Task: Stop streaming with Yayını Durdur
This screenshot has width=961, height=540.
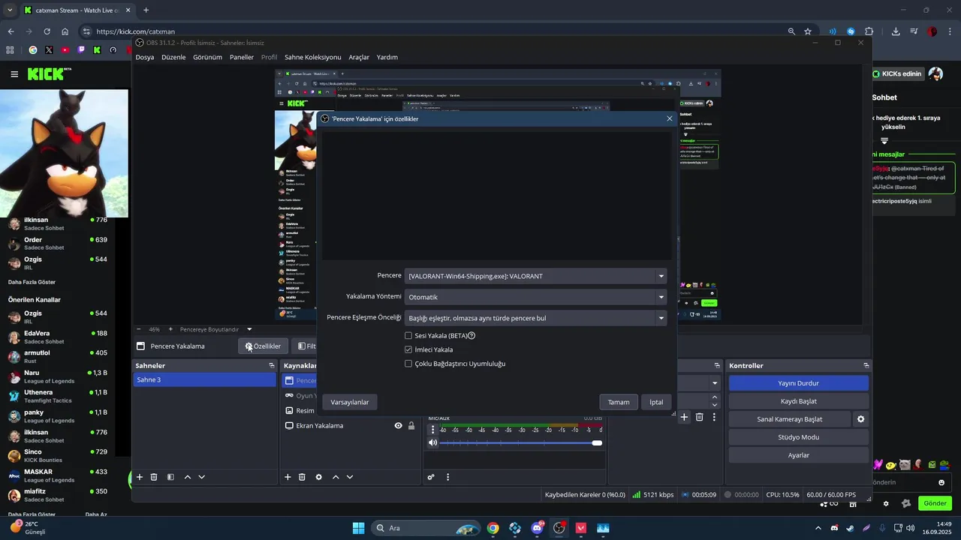Action: (798, 383)
